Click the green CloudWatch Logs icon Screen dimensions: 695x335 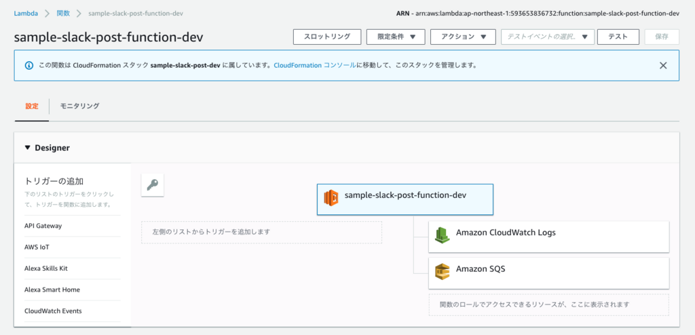click(x=443, y=235)
